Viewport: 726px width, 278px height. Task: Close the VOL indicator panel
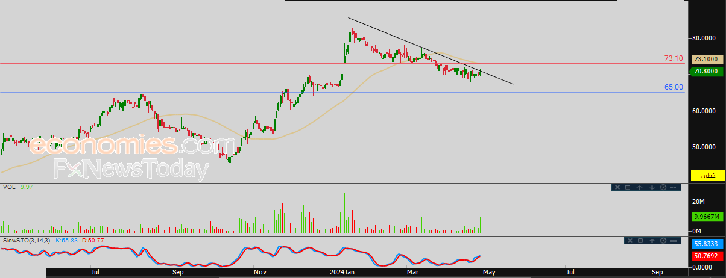coord(617,187)
